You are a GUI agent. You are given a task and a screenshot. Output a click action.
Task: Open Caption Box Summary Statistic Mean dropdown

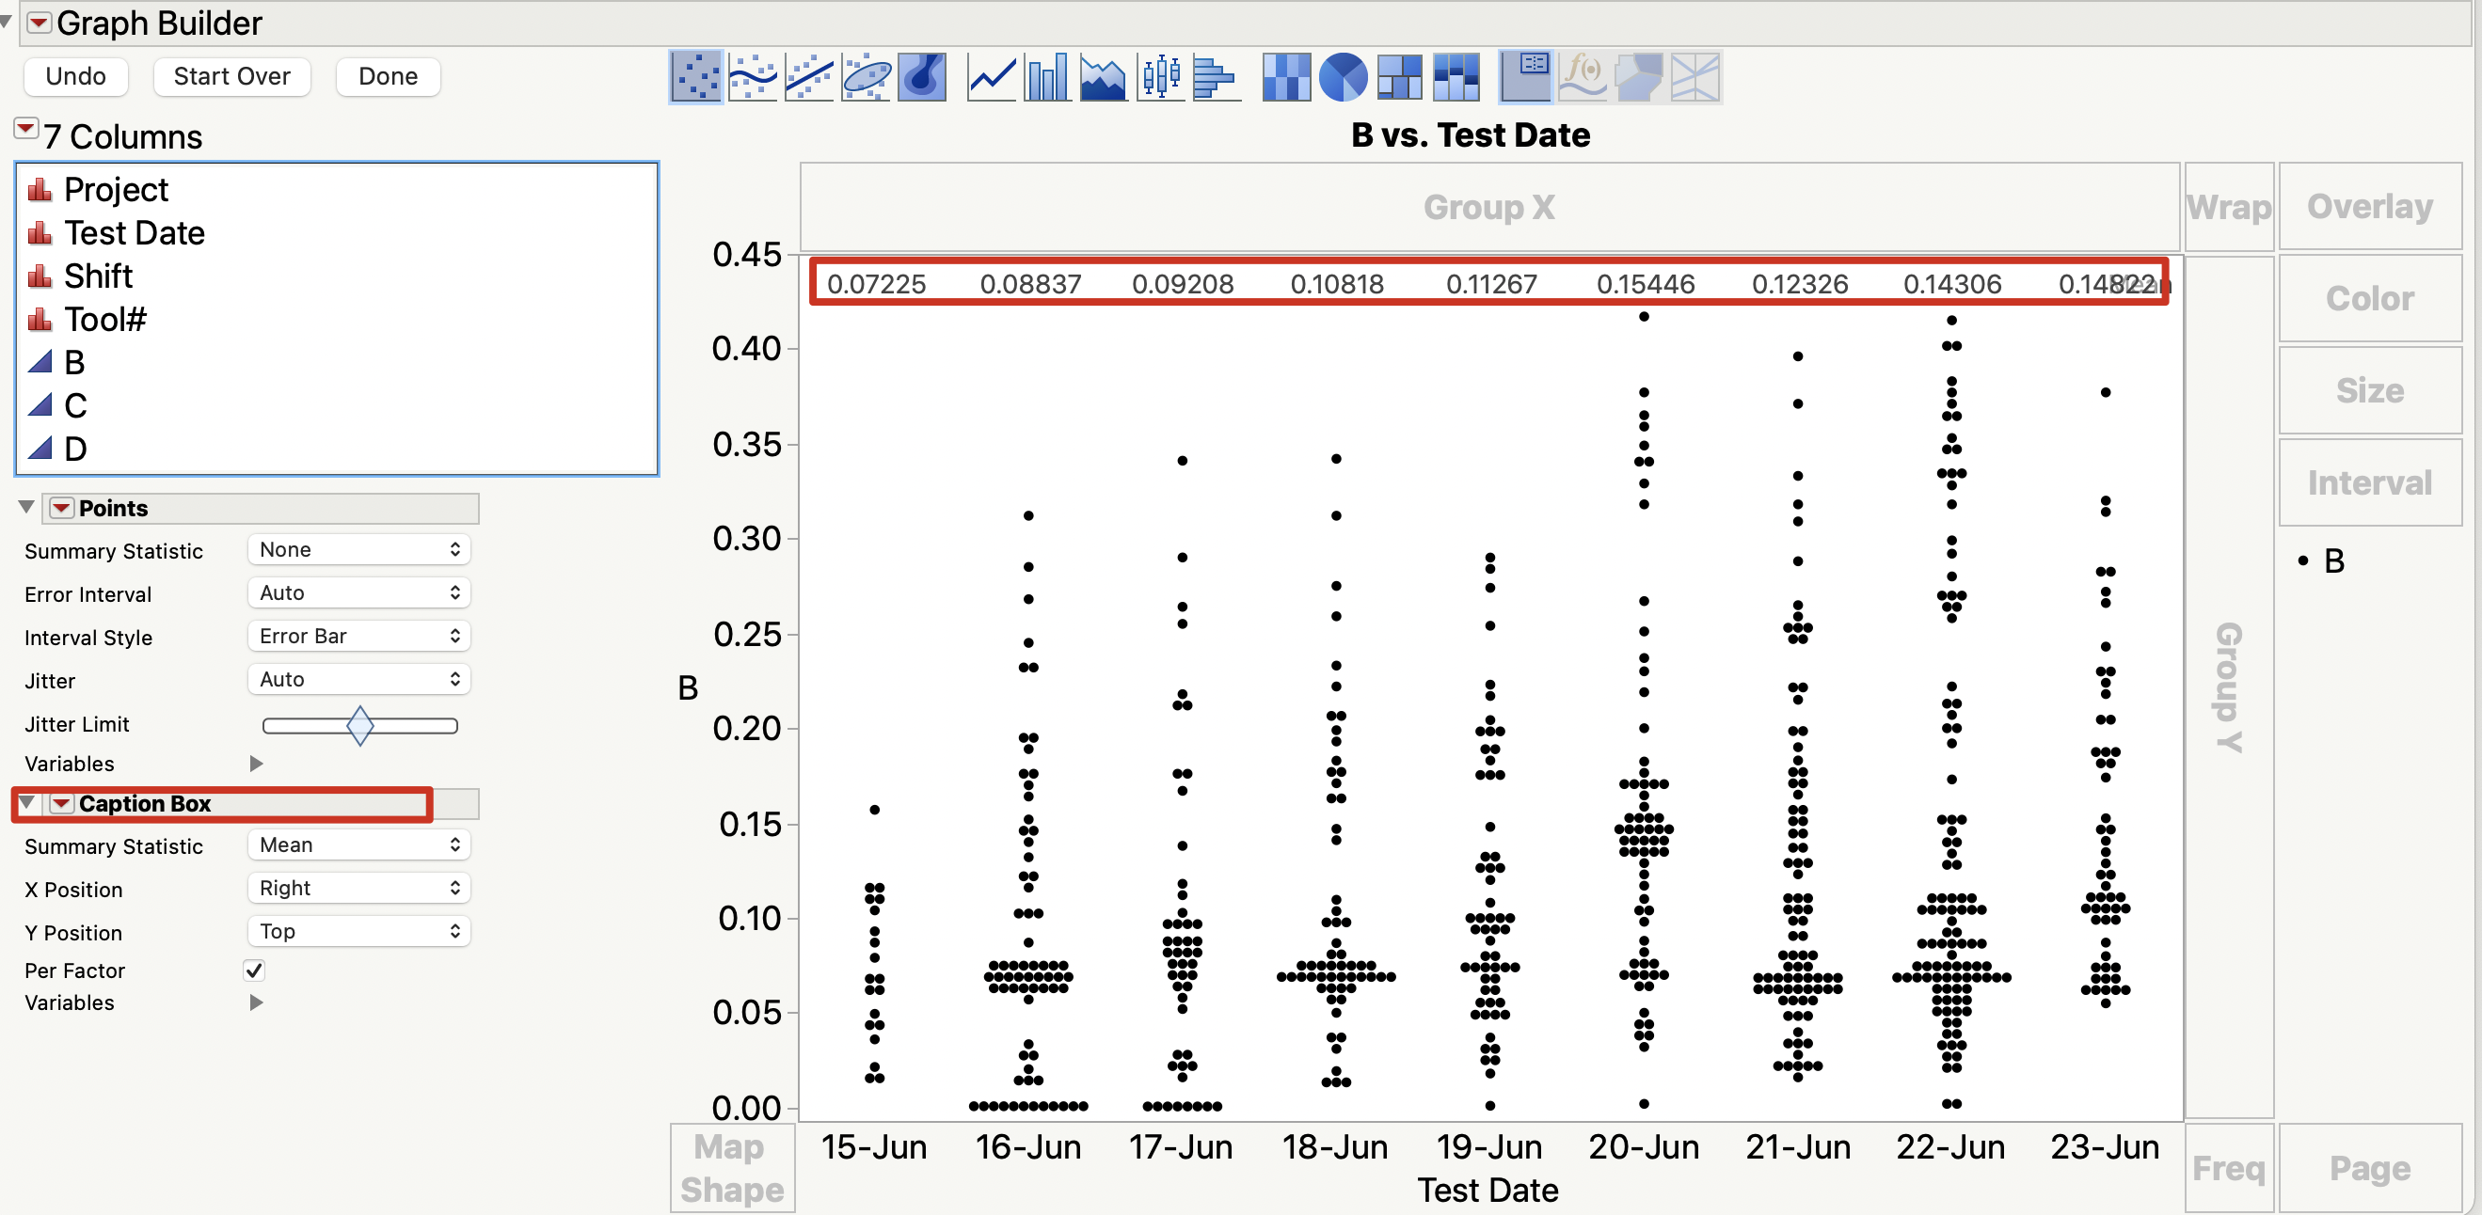358,844
